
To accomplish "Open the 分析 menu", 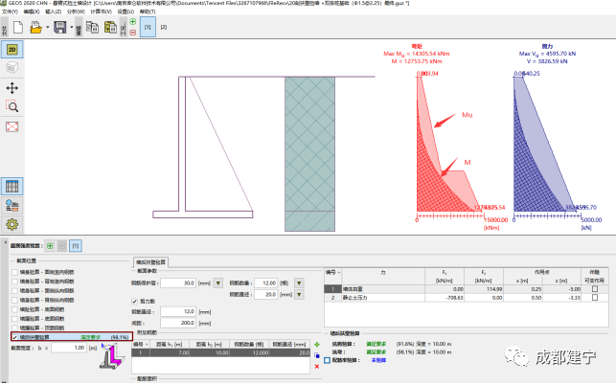I will tap(76, 11).
